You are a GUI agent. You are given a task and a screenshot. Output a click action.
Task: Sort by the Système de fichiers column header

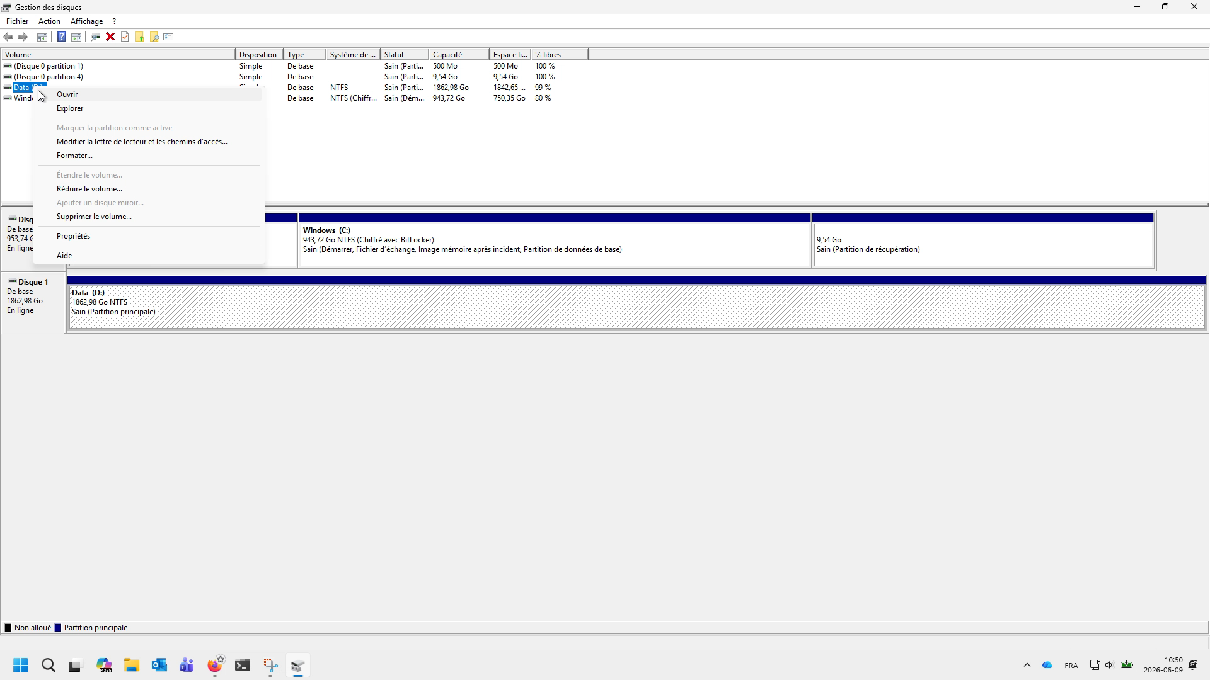point(353,55)
